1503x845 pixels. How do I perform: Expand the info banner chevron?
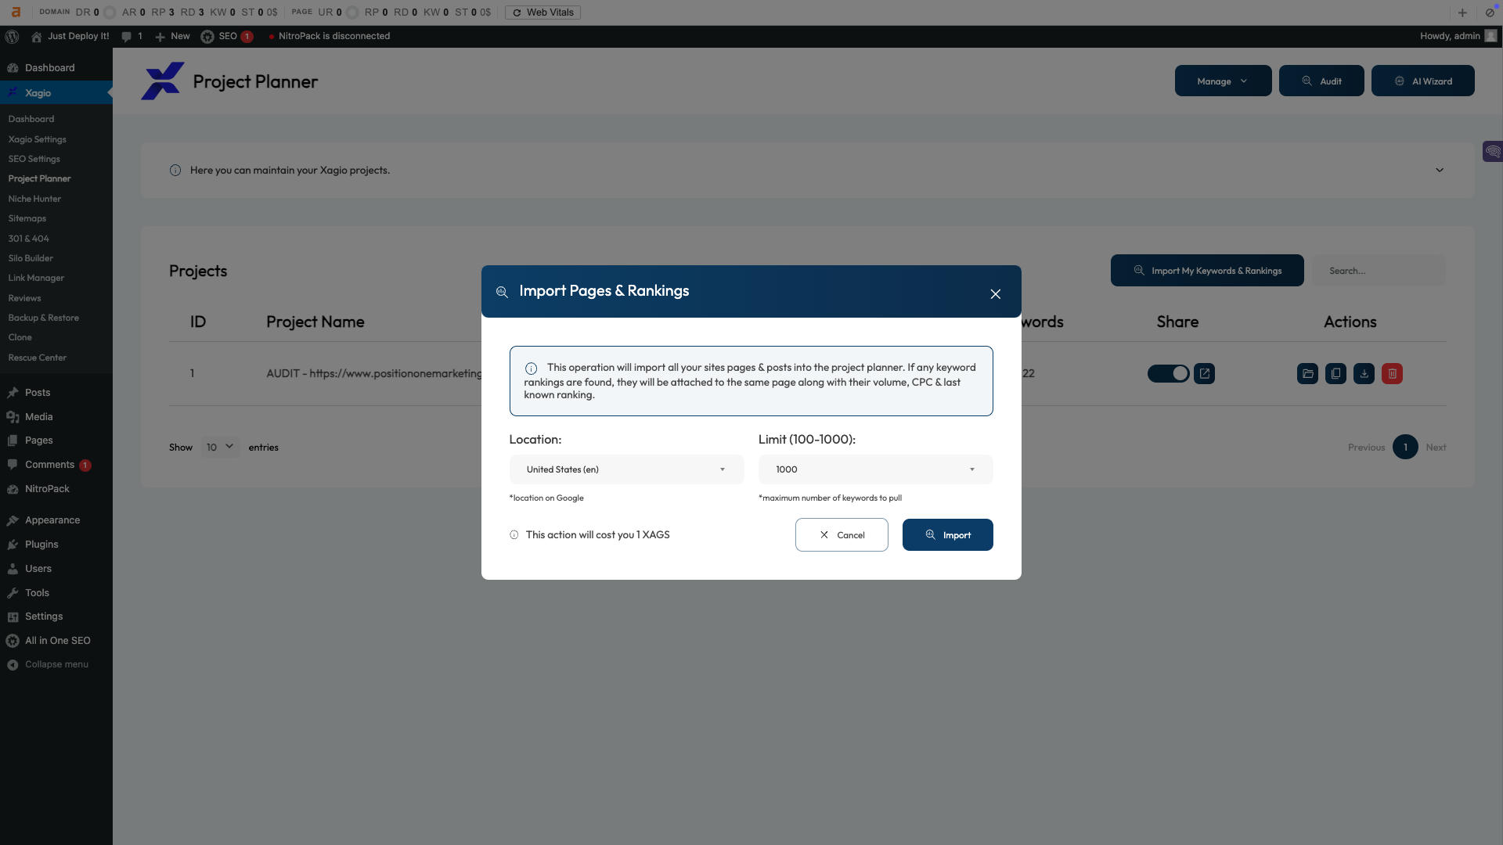click(1439, 170)
